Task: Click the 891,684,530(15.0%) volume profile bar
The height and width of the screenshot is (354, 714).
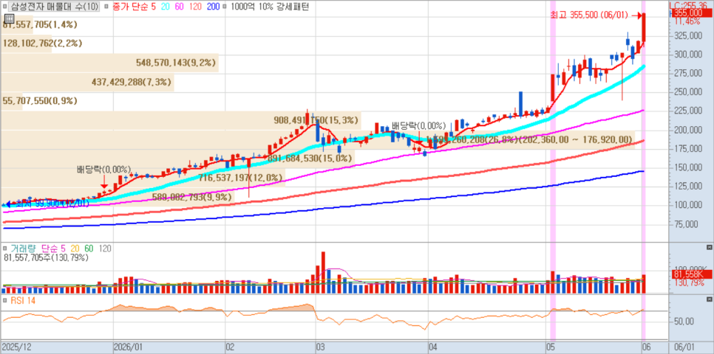Action: [x=177, y=158]
